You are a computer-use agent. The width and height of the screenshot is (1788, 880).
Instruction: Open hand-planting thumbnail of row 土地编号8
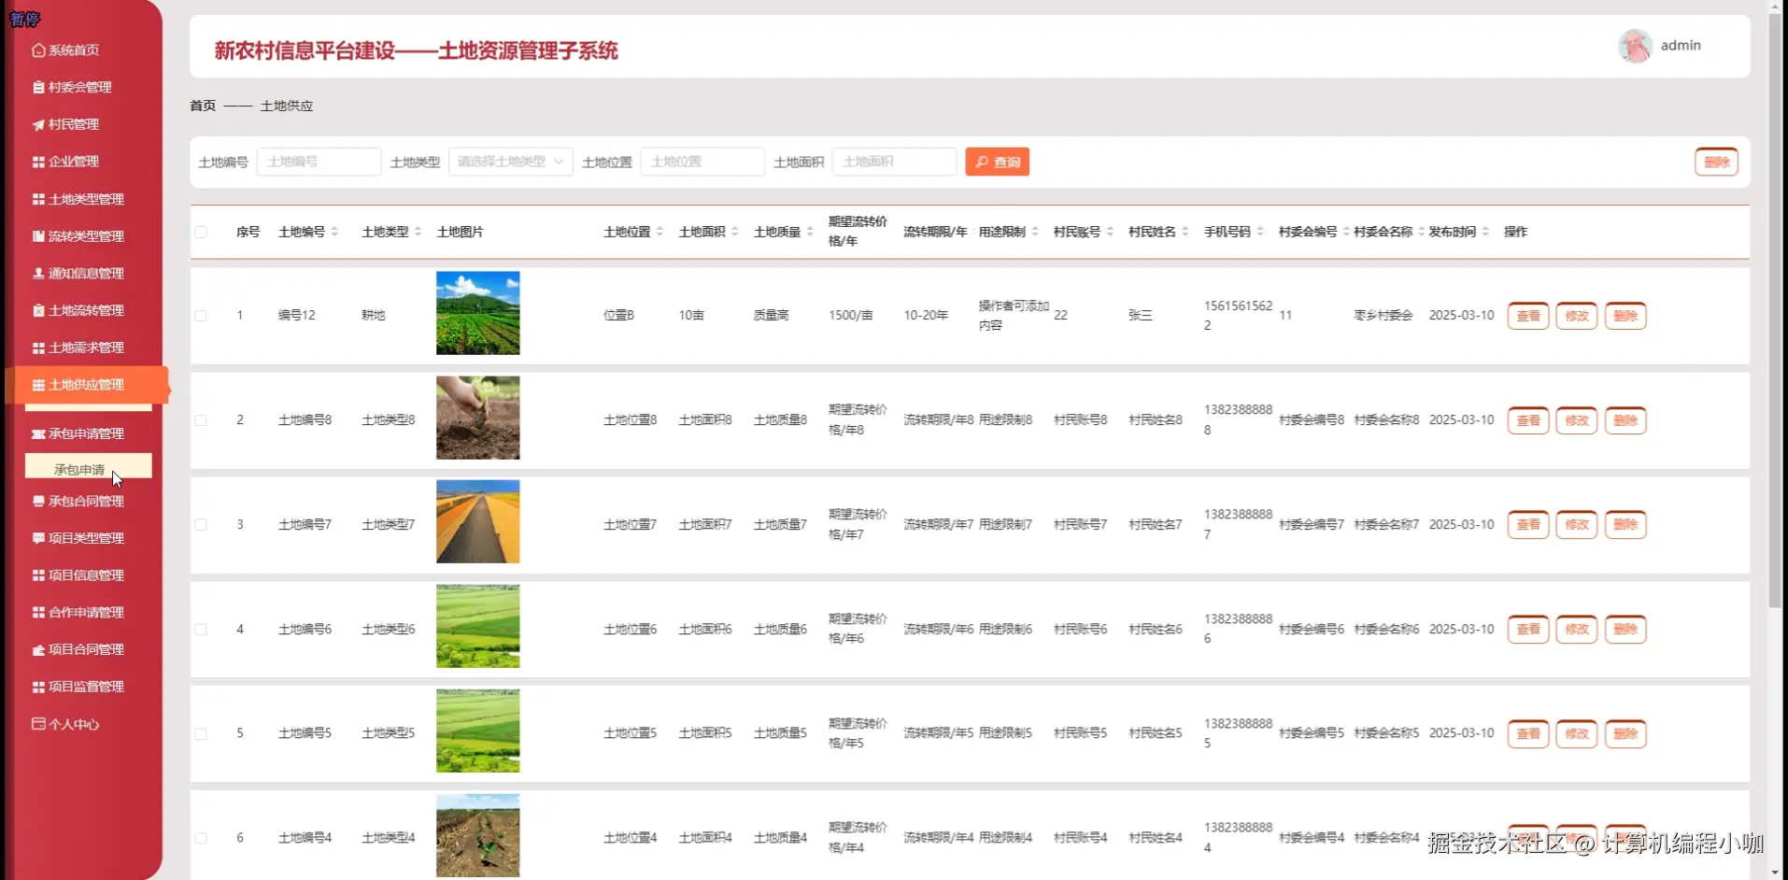point(477,418)
